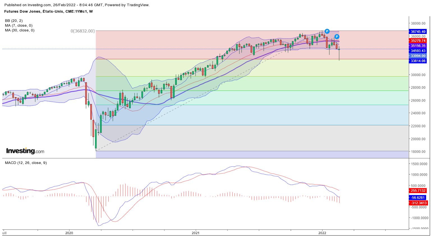The image size is (432, 237).
Task: Click the Fibonacci 0(36832.00) level label
Action: pos(82,31)
